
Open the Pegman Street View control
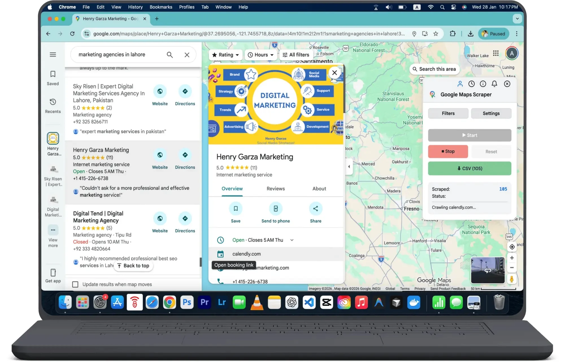coord(512,279)
